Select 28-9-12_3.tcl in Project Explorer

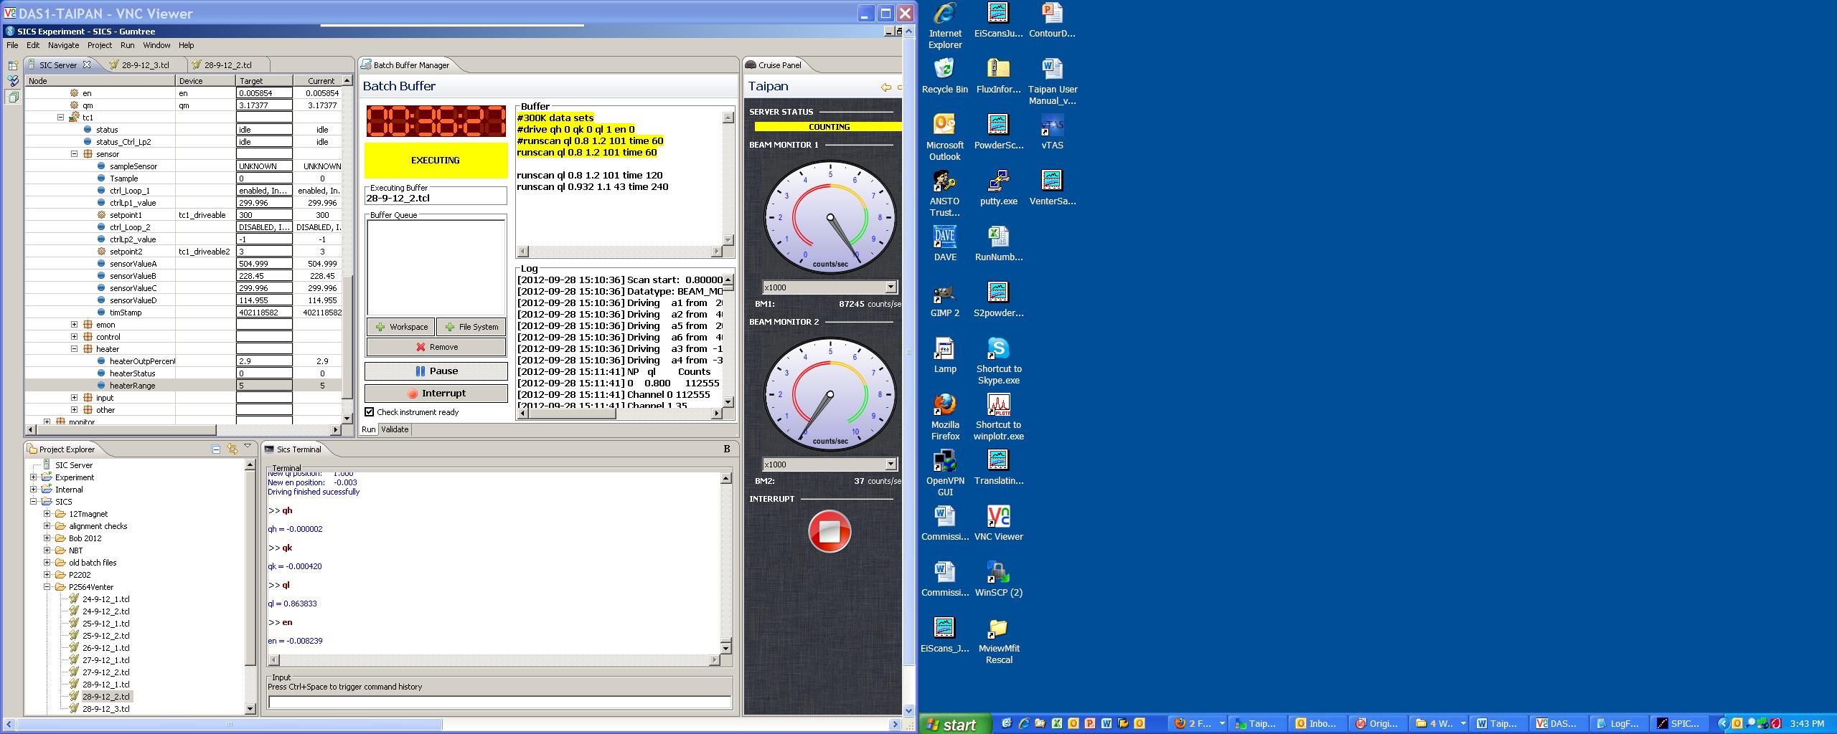pos(105,709)
